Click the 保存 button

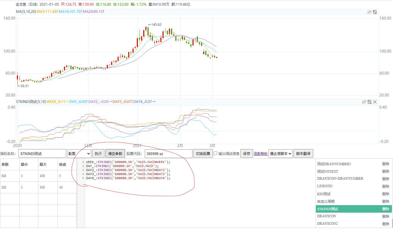coord(247,154)
